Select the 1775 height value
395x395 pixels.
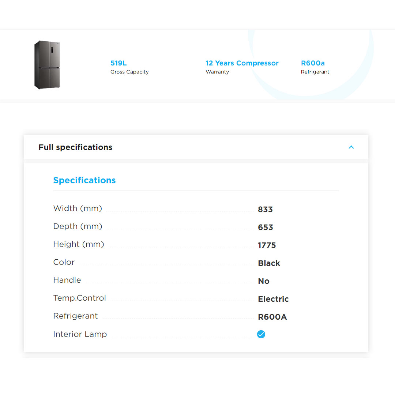click(x=267, y=245)
